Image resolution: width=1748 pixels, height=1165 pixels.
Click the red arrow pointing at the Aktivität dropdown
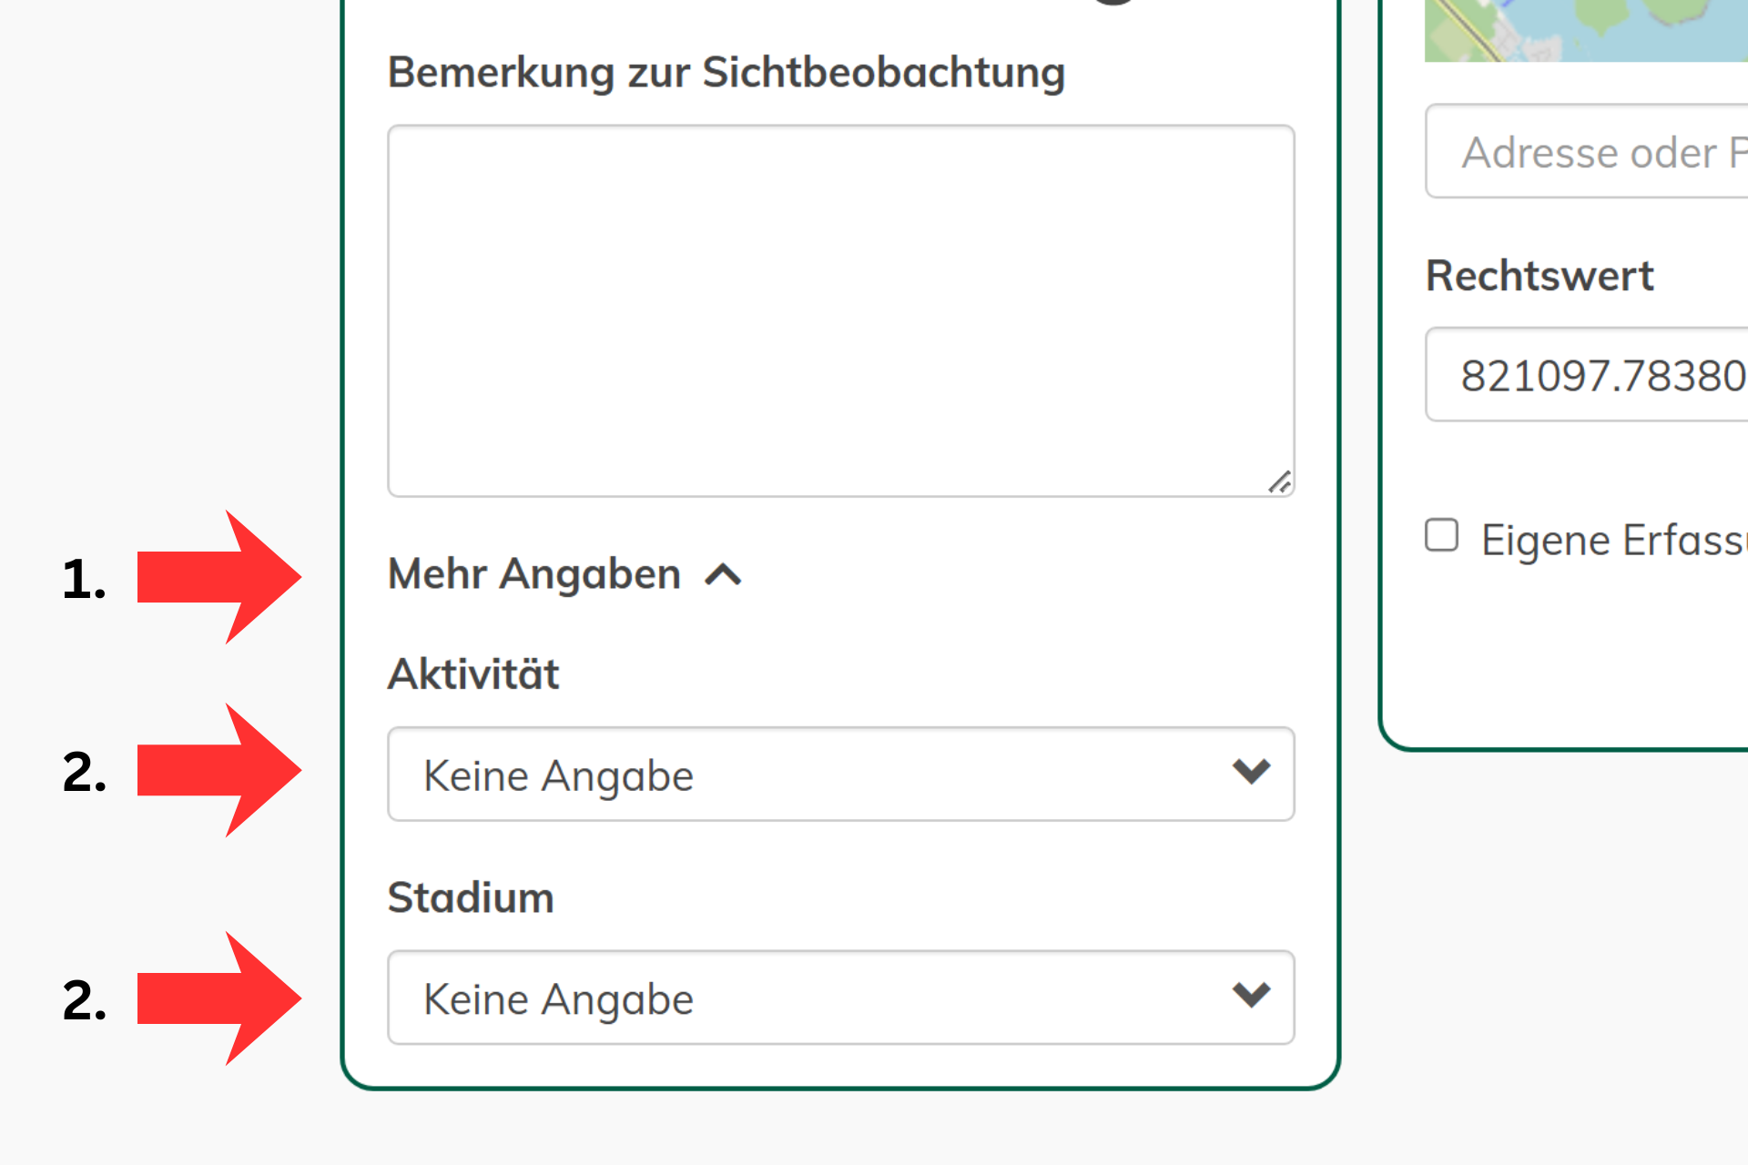coord(218,770)
